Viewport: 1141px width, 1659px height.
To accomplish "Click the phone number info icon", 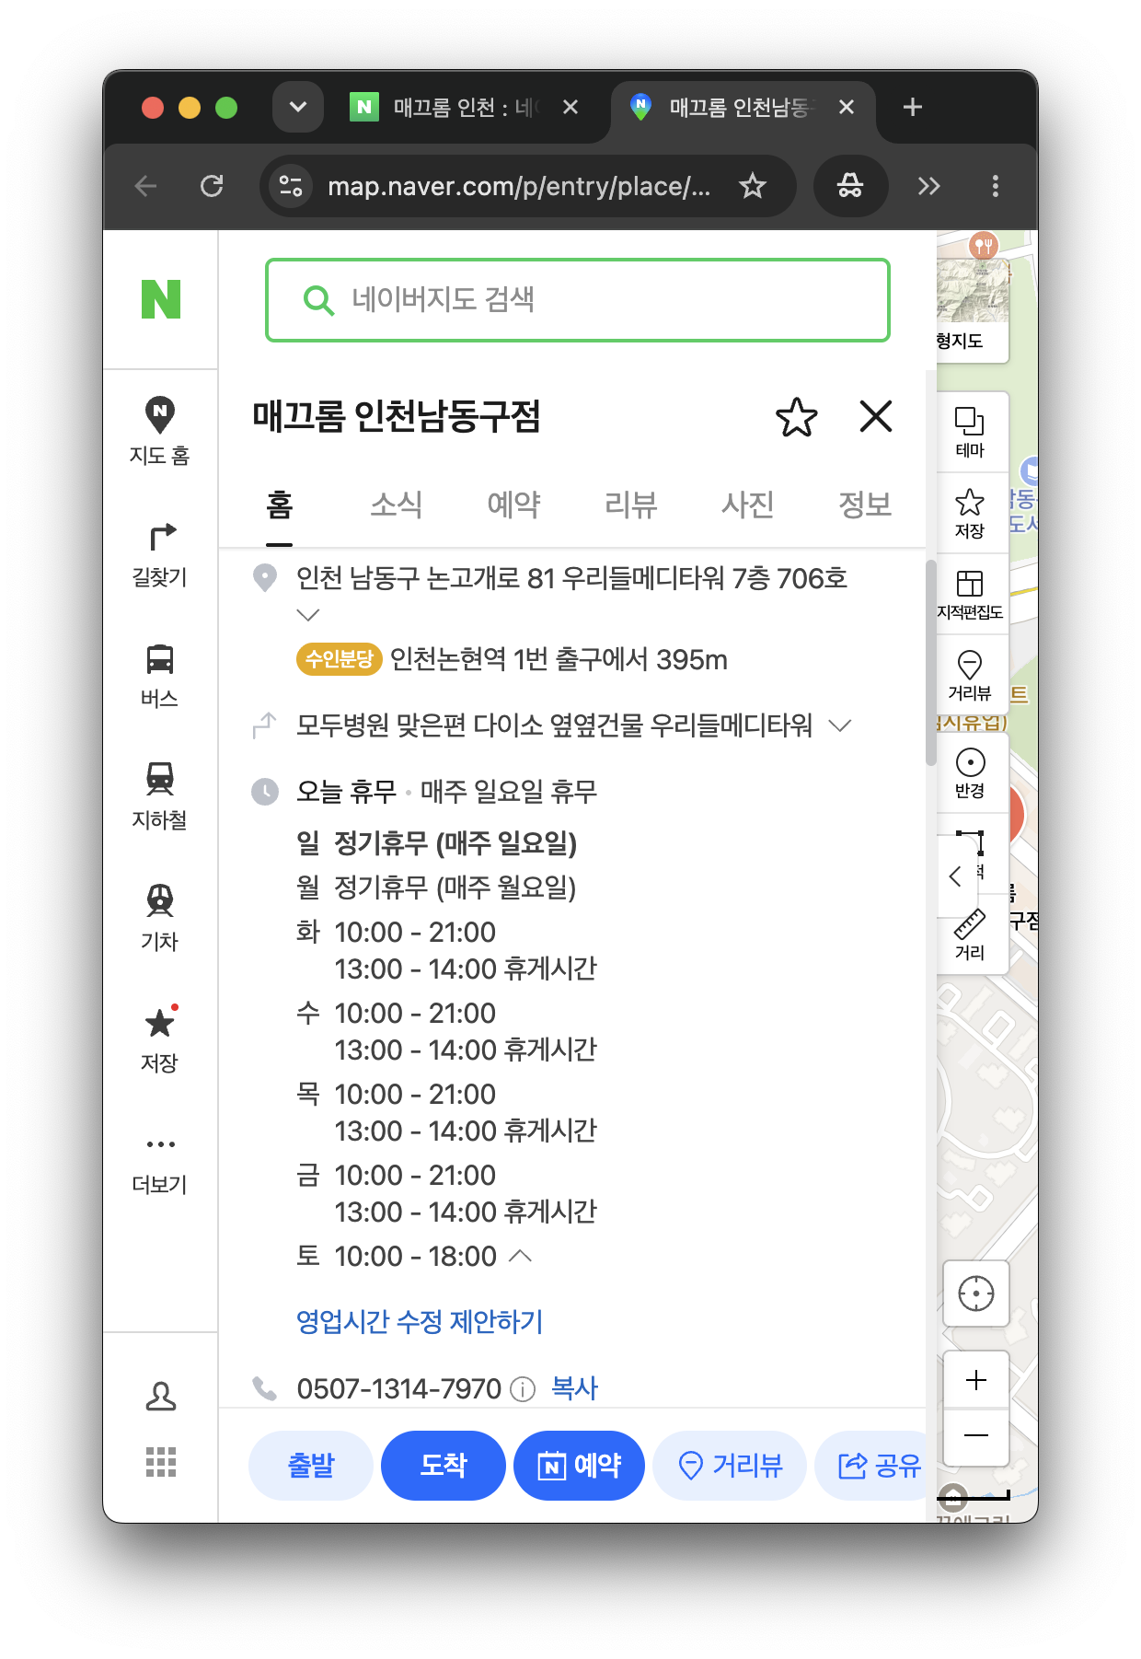I will (523, 1389).
